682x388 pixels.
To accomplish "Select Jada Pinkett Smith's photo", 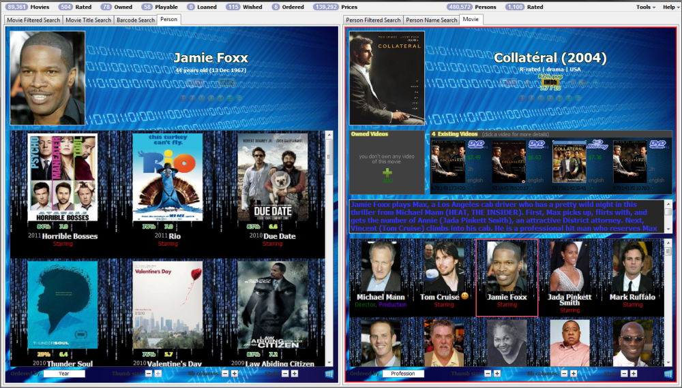I will tap(569, 266).
